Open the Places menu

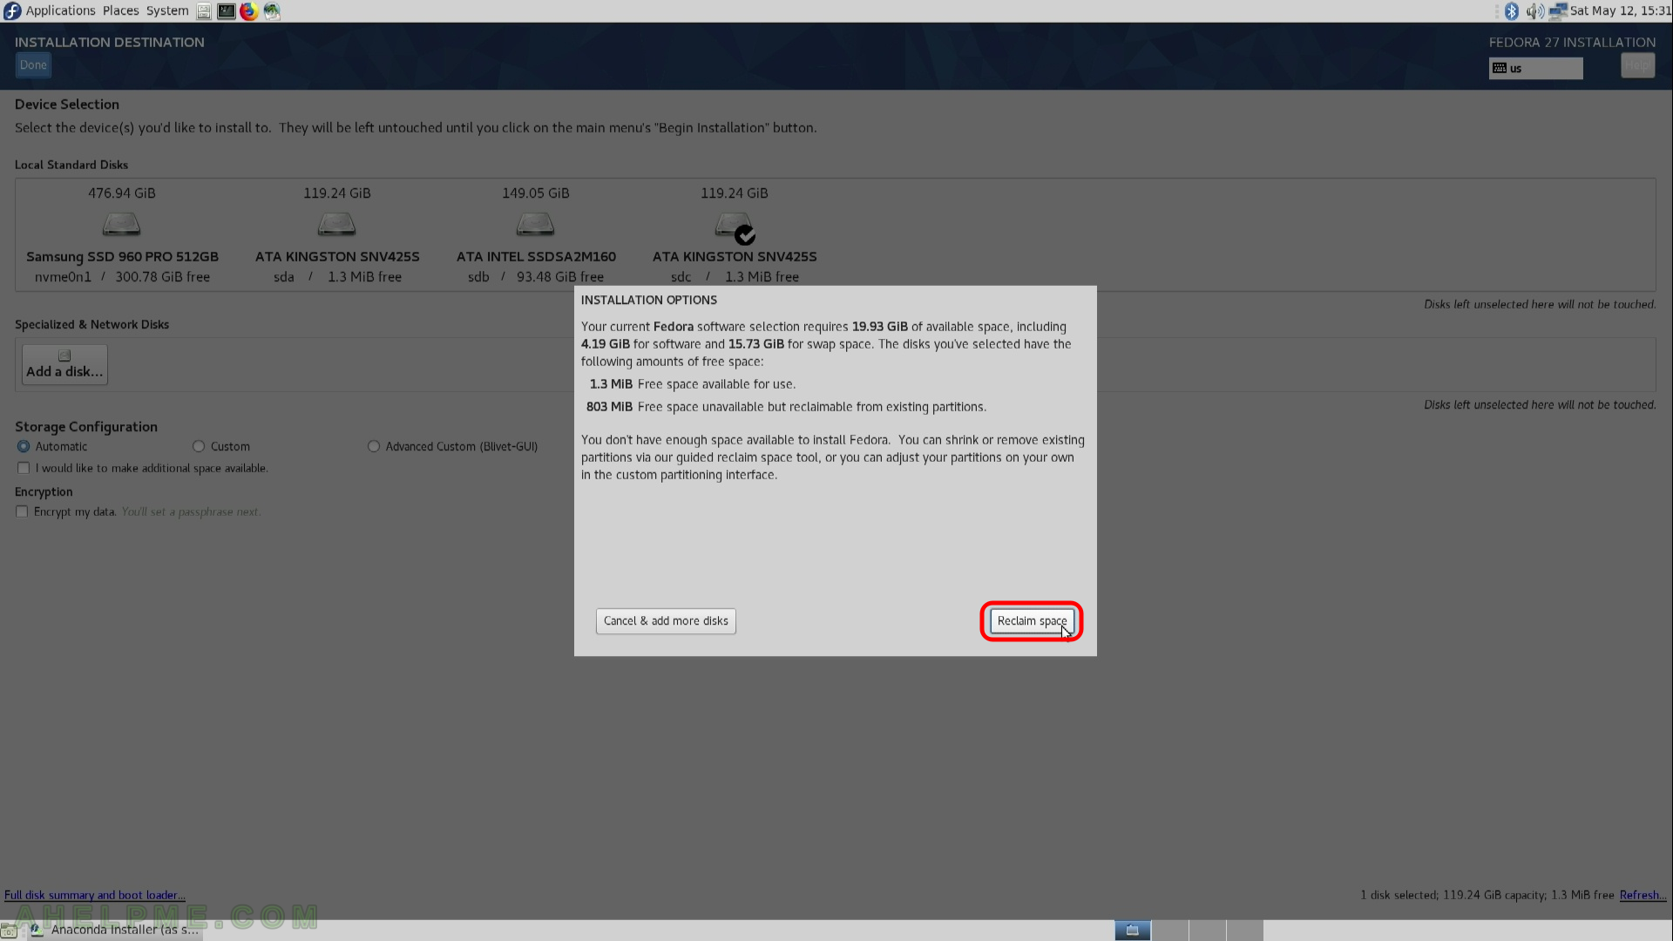tap(120, 10)
